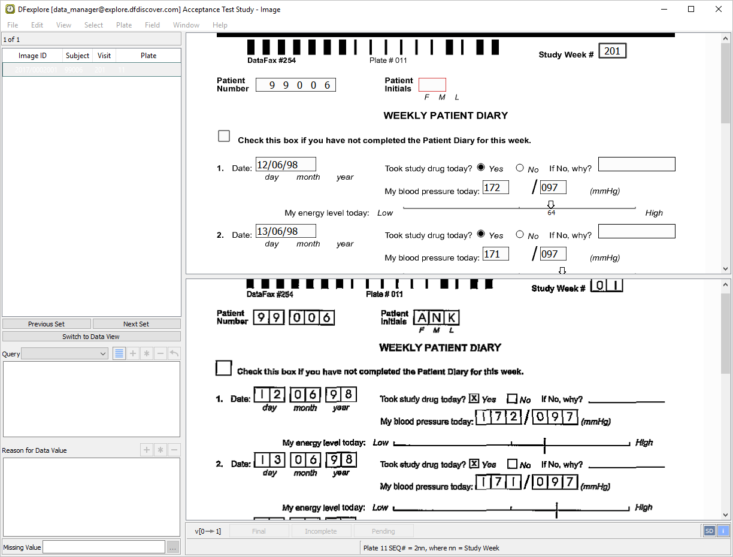Click the query list view icon

coord(119,353)
